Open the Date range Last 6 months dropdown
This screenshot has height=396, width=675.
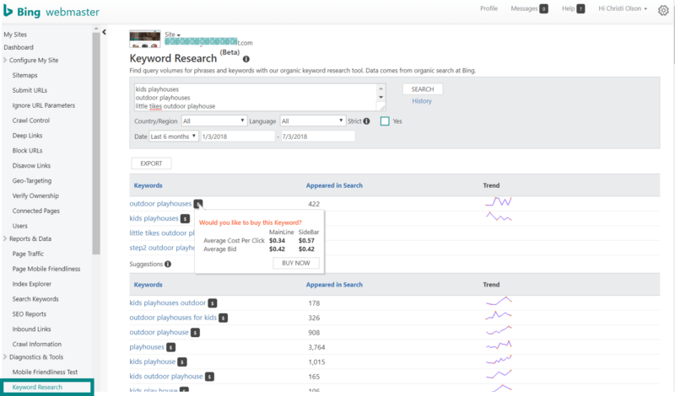174,136
